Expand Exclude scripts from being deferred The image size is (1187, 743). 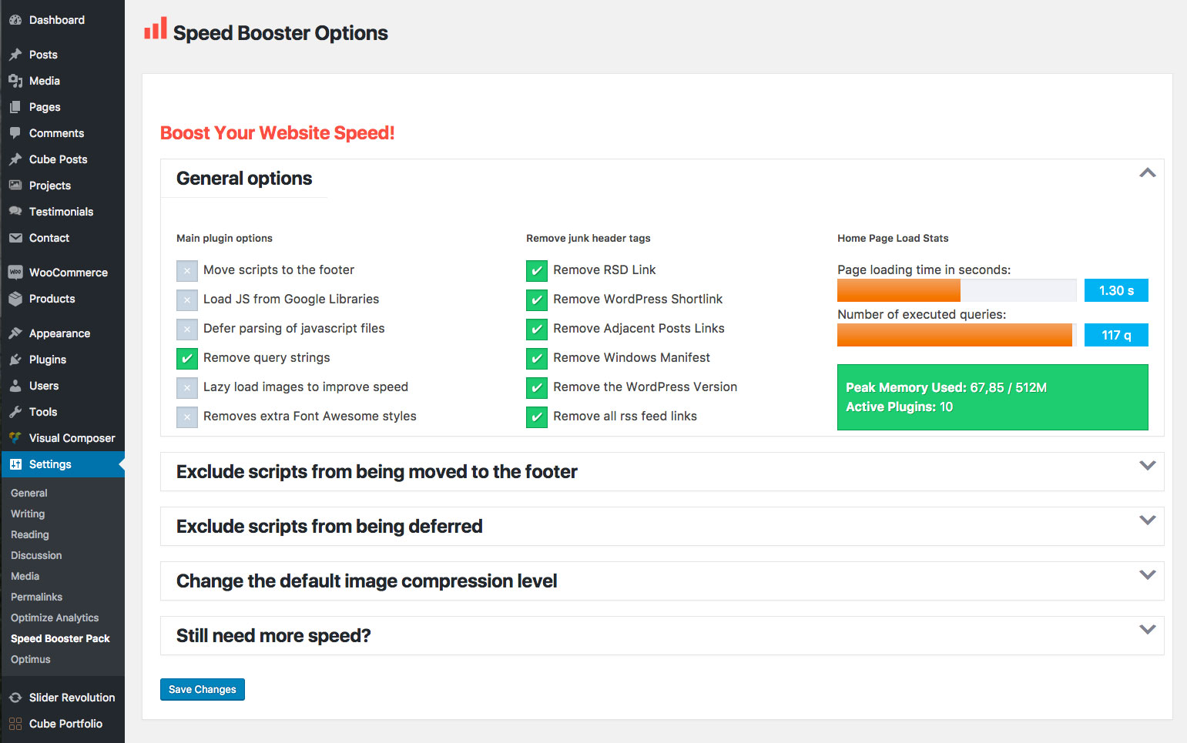click(1147, 520)
